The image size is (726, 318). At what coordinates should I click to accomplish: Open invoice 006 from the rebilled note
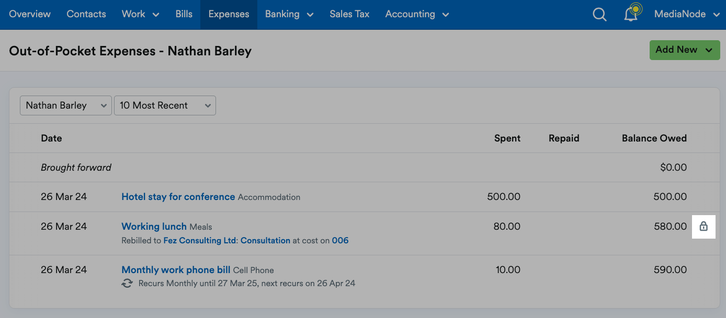[341, 240]
